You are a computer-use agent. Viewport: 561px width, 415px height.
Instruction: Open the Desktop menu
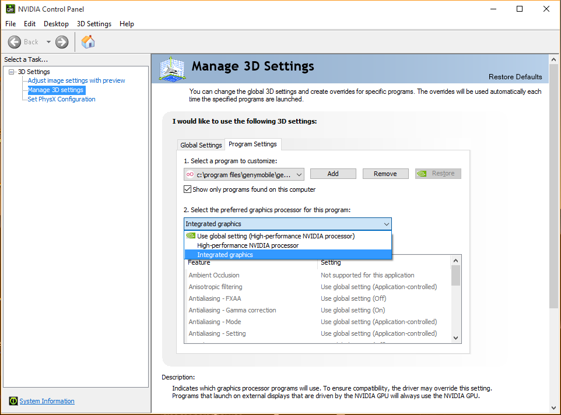[x=56, y=24]
